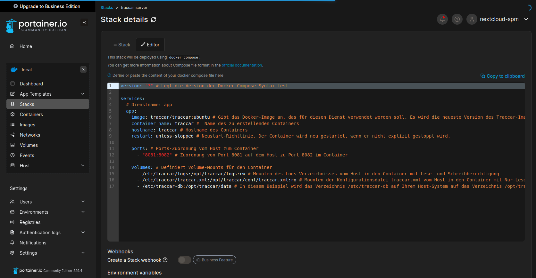The width and height of the screenshot is (536, 278).
Task: Close the local environment with X
Action: pyautogui.click(x=83, y=69)
